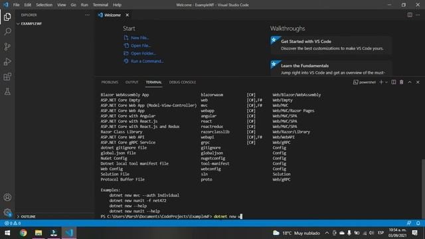Select the TERMINAL tab
The image size is (425, 239).
click(x=153, y=82)
